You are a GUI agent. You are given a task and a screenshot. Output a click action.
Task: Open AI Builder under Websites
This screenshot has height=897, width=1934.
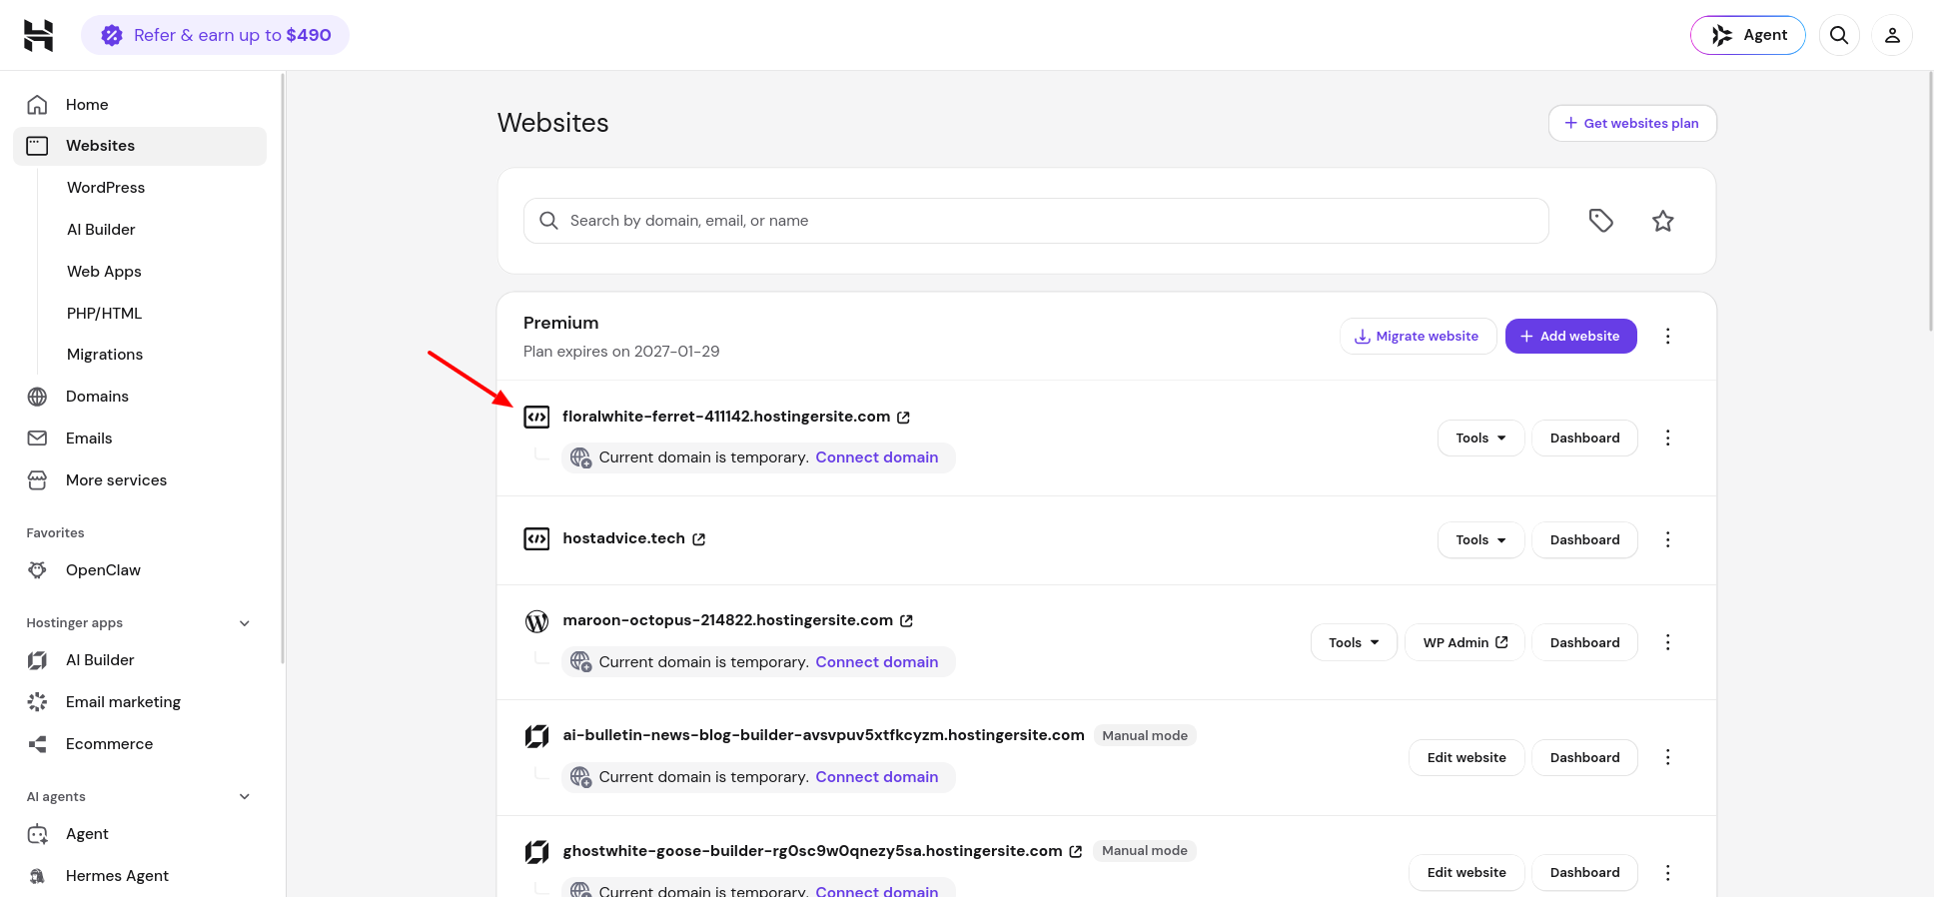tap(101, 230)
